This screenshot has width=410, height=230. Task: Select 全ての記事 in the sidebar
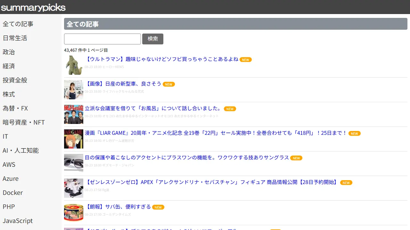coord(18,24)
